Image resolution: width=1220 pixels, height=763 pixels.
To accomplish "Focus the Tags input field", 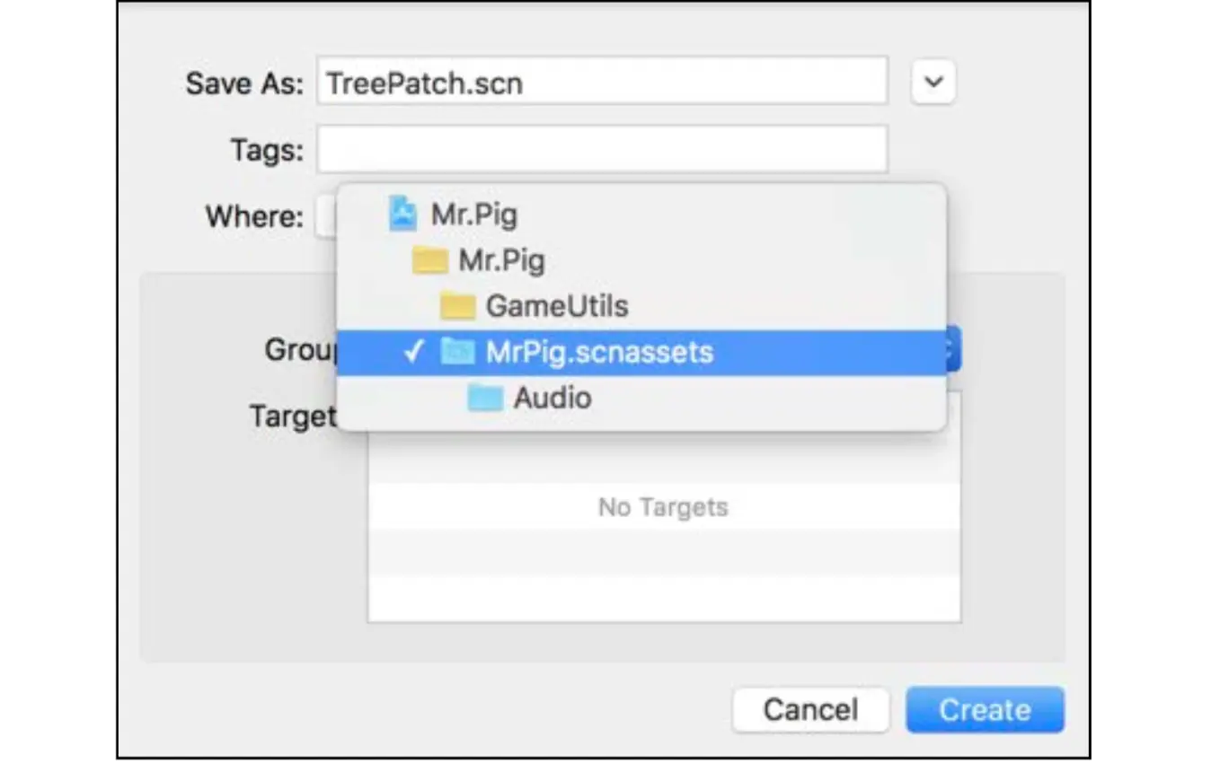I will [601, 149].
